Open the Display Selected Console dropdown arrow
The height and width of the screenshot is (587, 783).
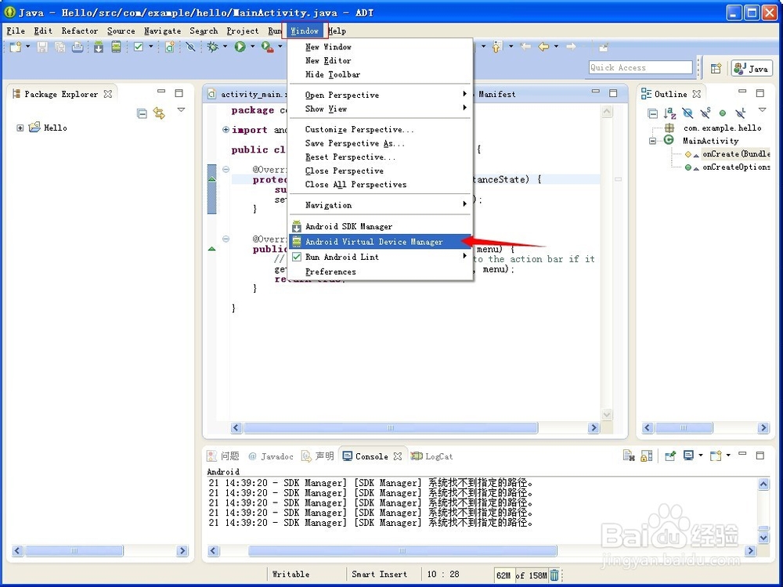[x=701, y=455]
